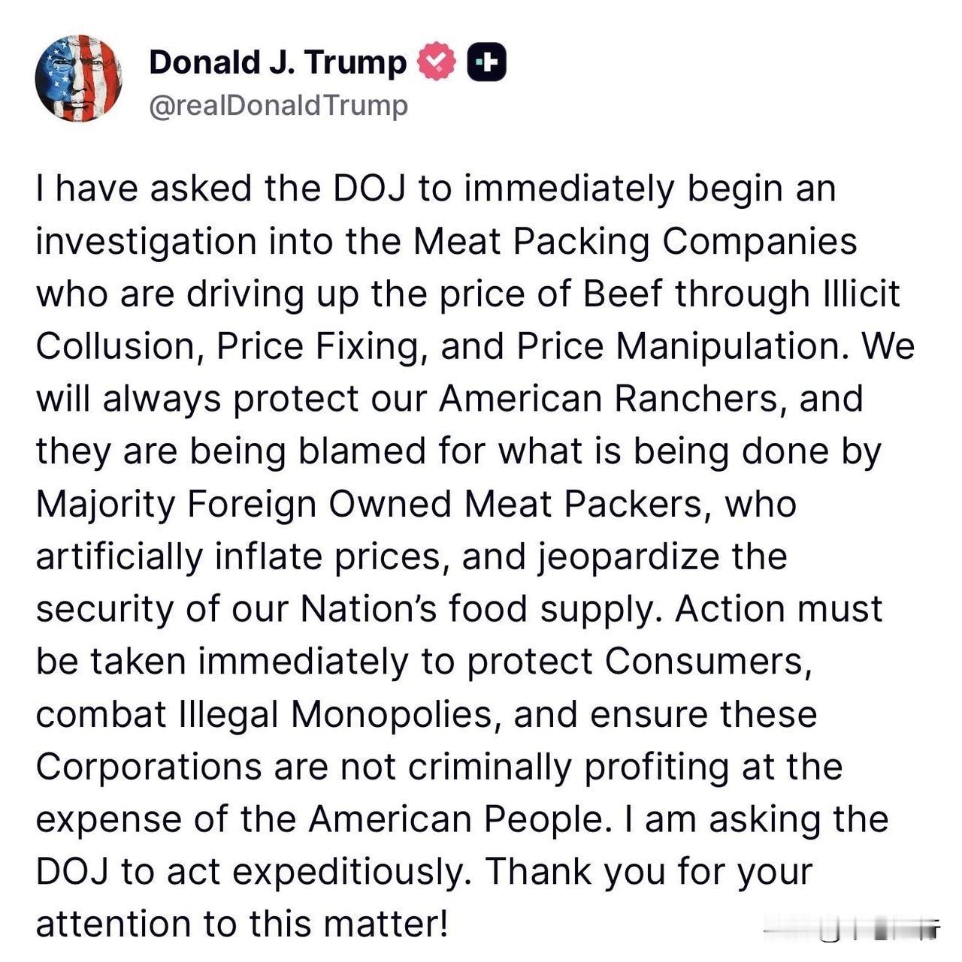The image size is (962, 962).
Task: Click the word "Corporations" in the post
Action: click(148, 767)
